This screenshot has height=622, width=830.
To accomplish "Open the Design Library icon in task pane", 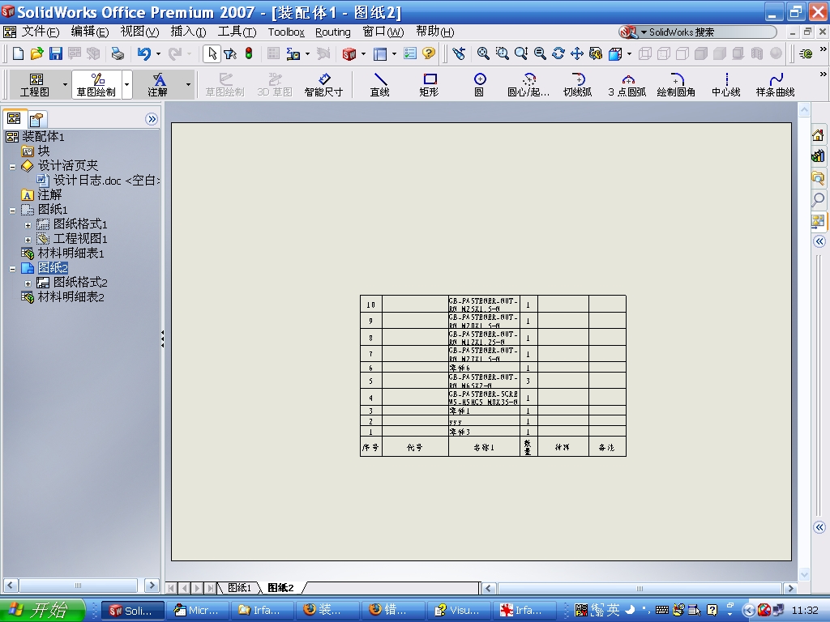I will 818,156.
